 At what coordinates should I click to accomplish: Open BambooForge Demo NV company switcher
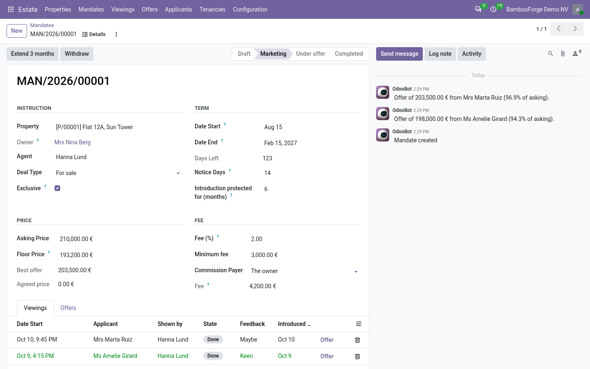tap(537, 9)
